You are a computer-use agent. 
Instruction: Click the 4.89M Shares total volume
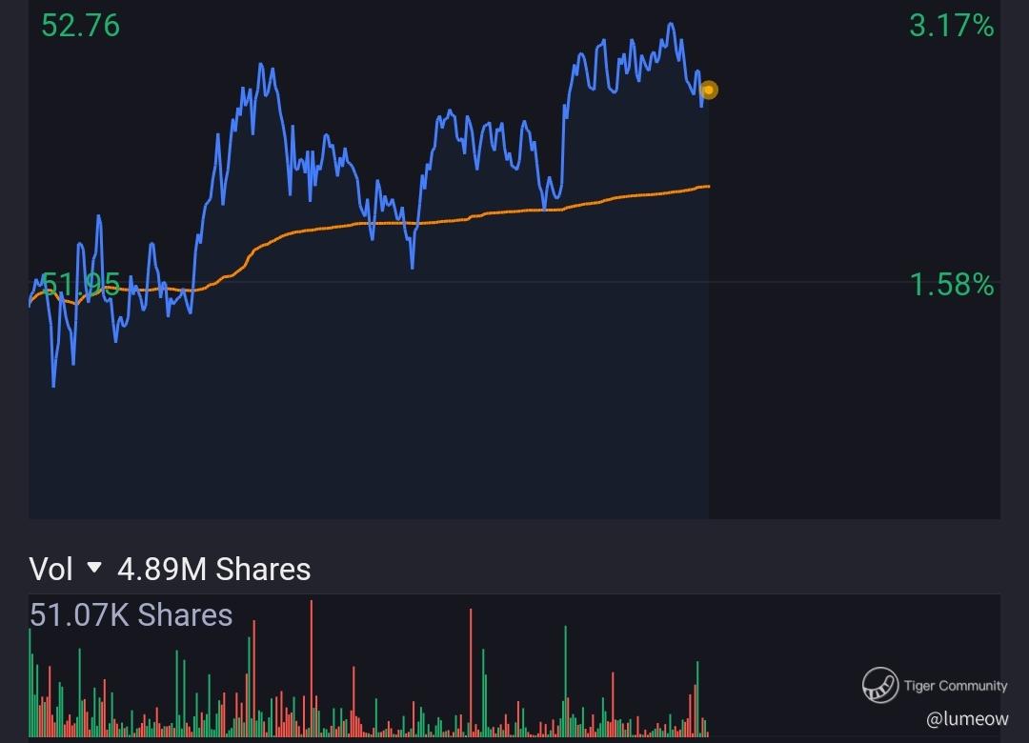point(213,570)
